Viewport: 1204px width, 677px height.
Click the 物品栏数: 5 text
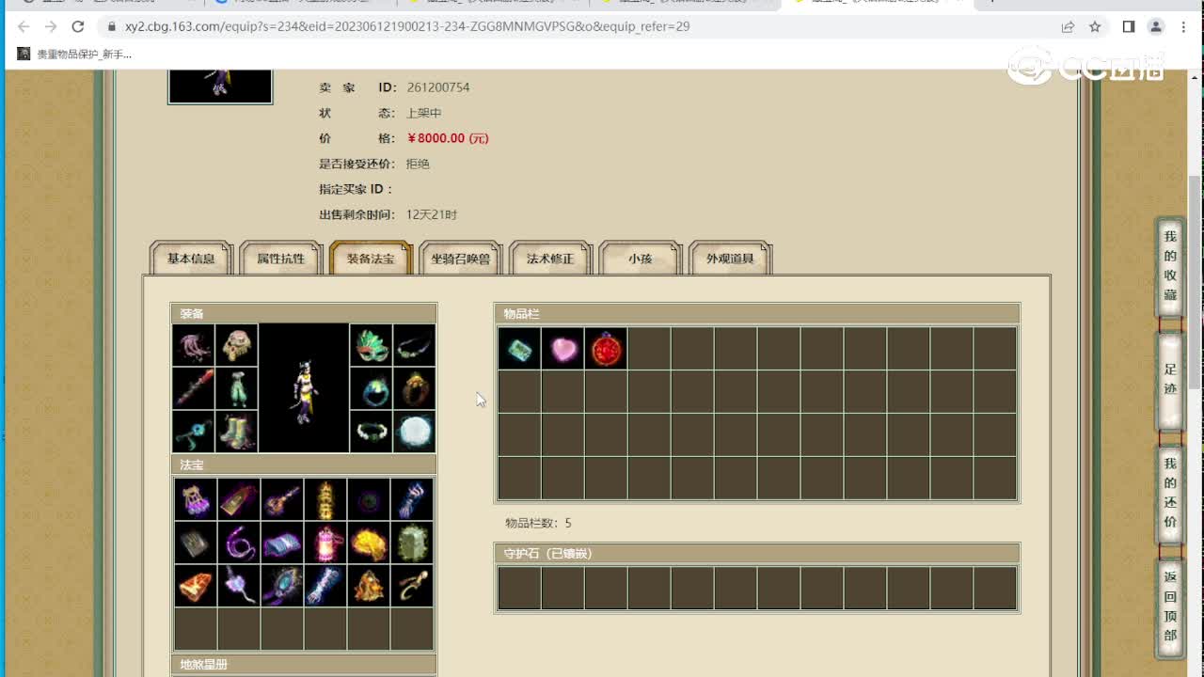(537, 523)
